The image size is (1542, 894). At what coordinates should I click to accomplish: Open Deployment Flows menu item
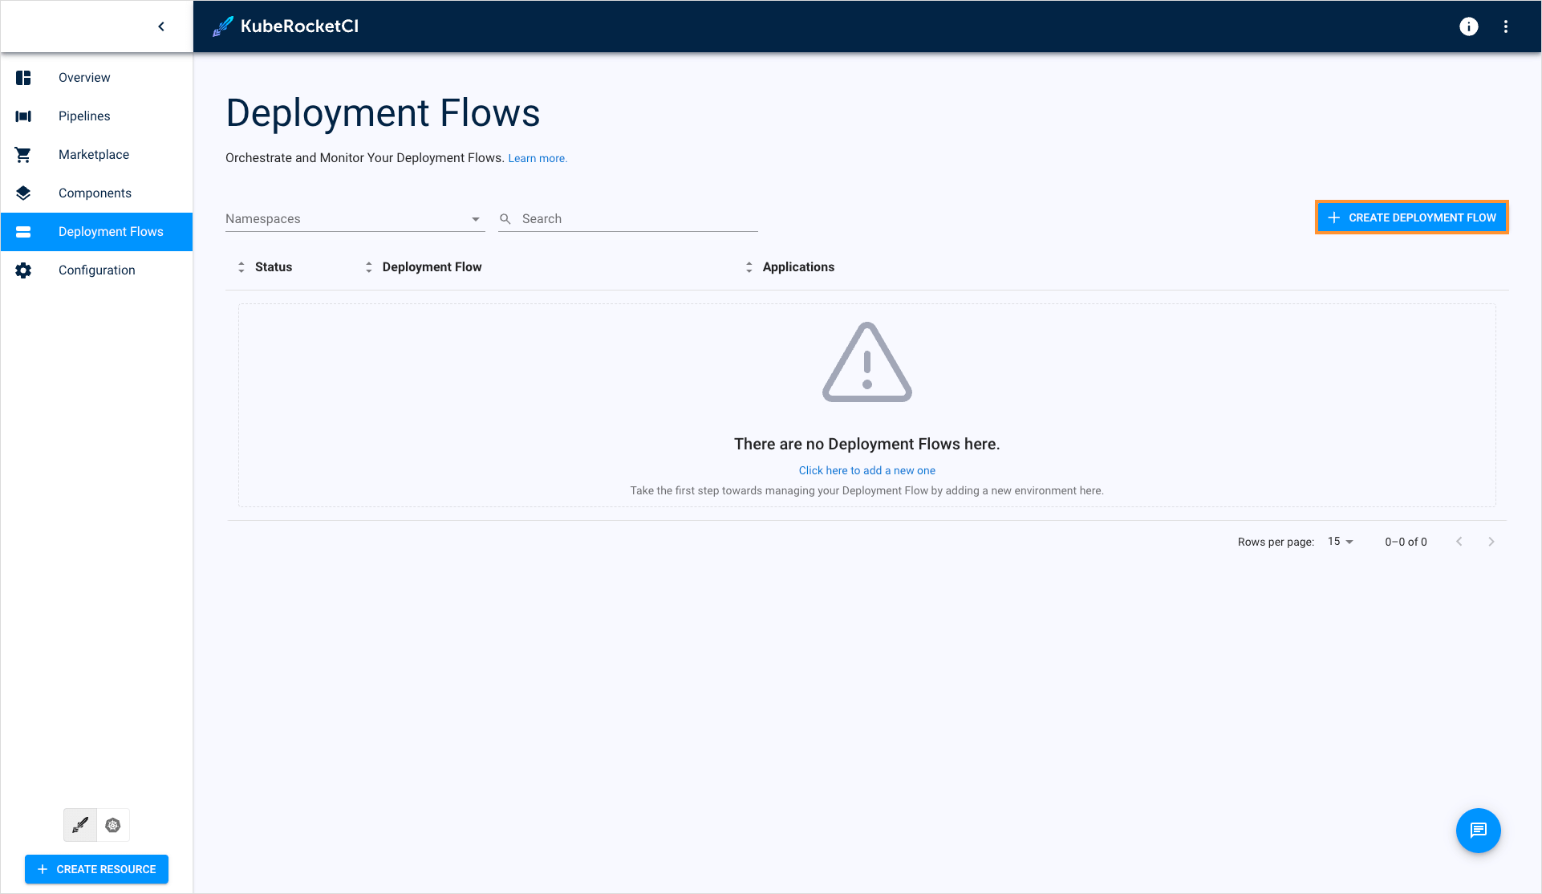point(95,231)
